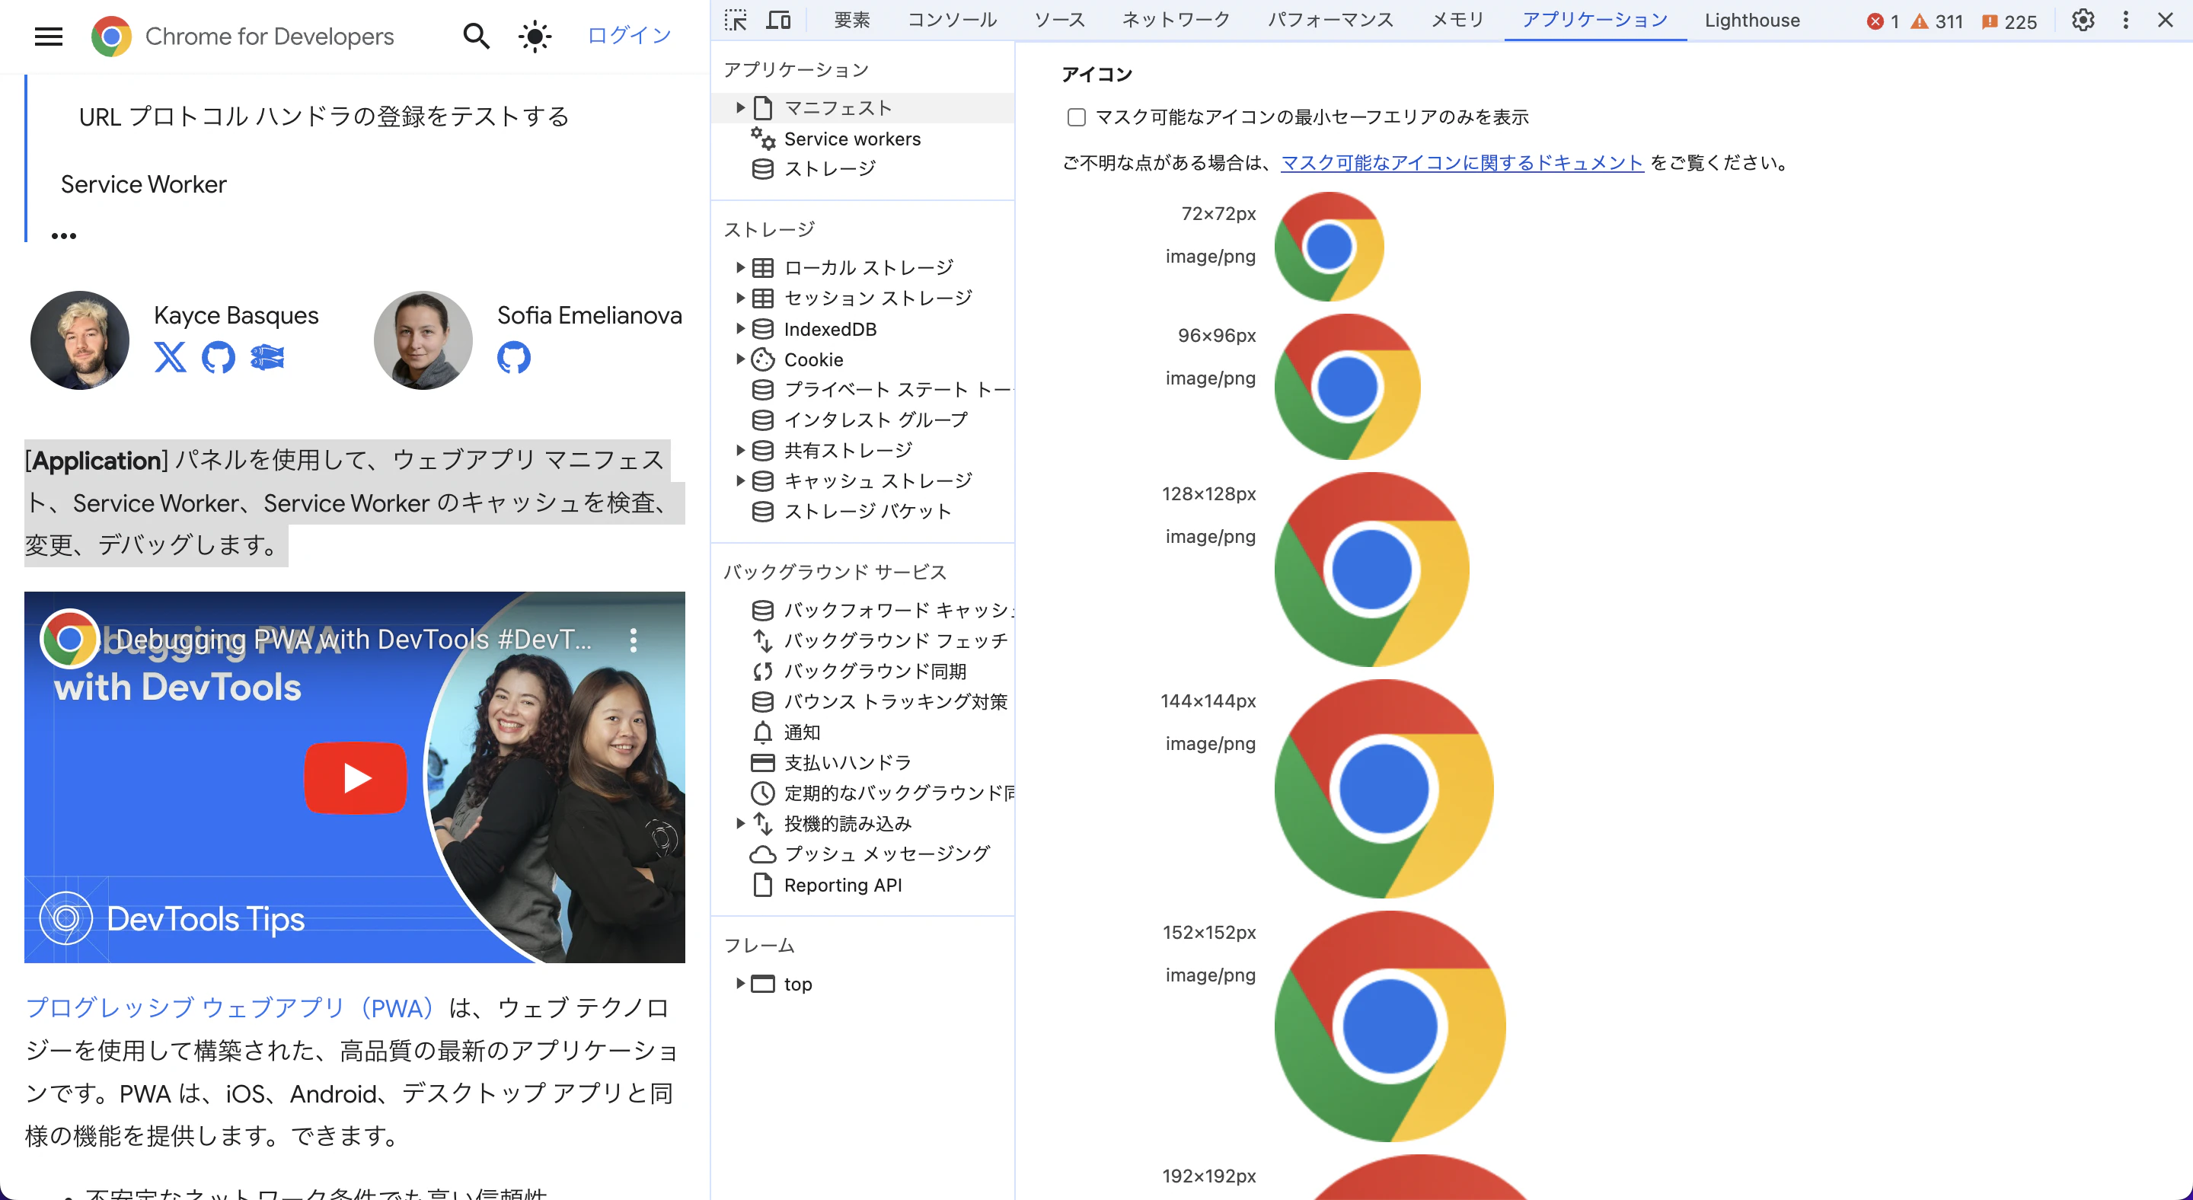2193x1200 pixels.
Task: Open DevTools settings gear
Action: pos(2083,20)
